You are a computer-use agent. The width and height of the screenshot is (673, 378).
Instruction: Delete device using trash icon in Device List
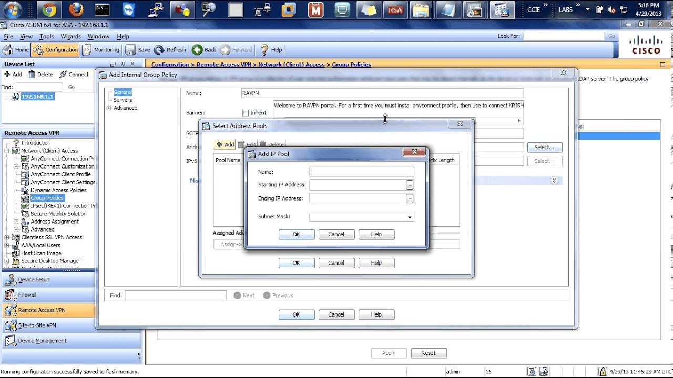(x=40, y=75)
